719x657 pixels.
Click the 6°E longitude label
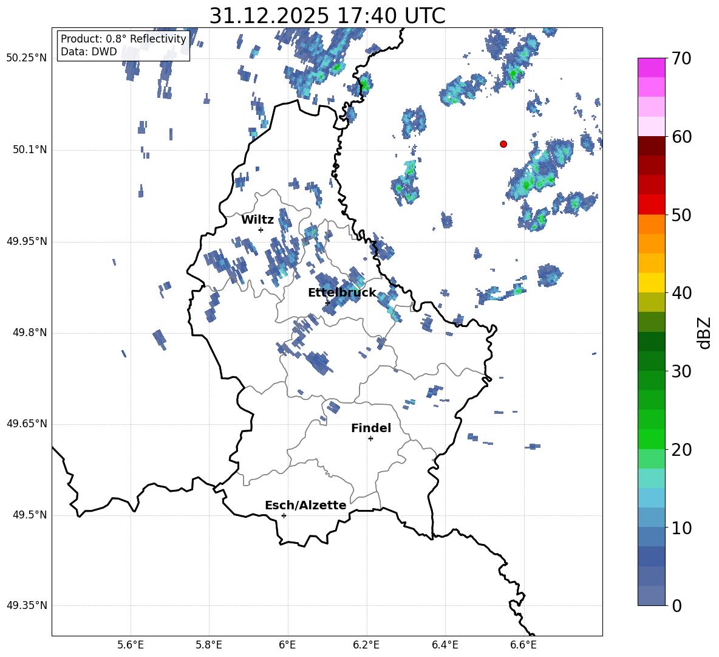pyautogui.click(x=287, y=645)
